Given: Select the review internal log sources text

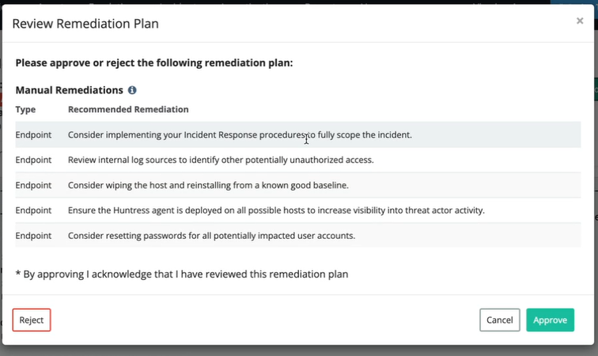Looking at the screenshot, I should (221, 160).
